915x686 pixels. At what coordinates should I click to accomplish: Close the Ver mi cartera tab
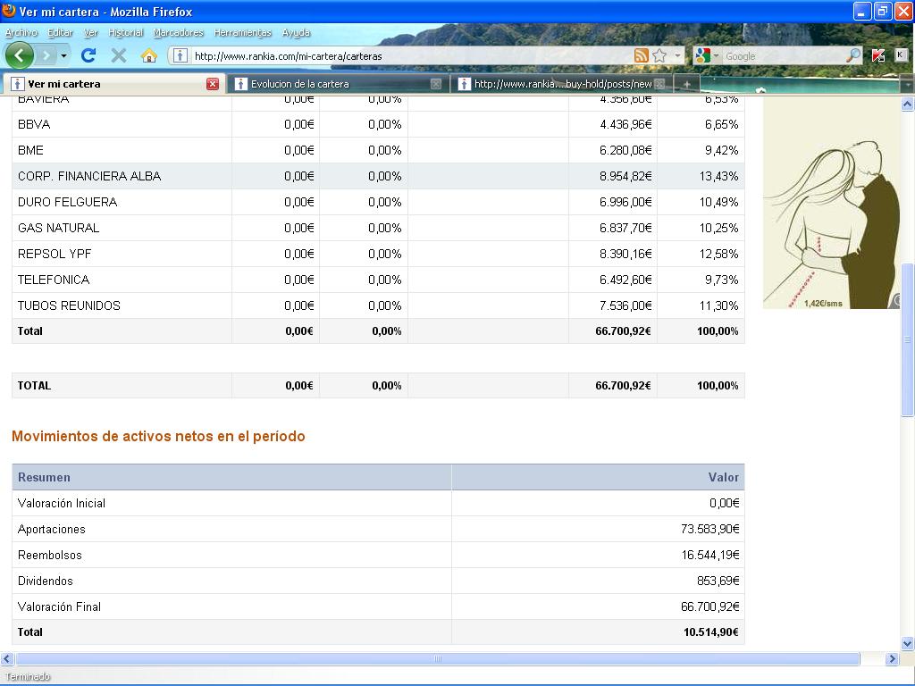pos(213,84)
